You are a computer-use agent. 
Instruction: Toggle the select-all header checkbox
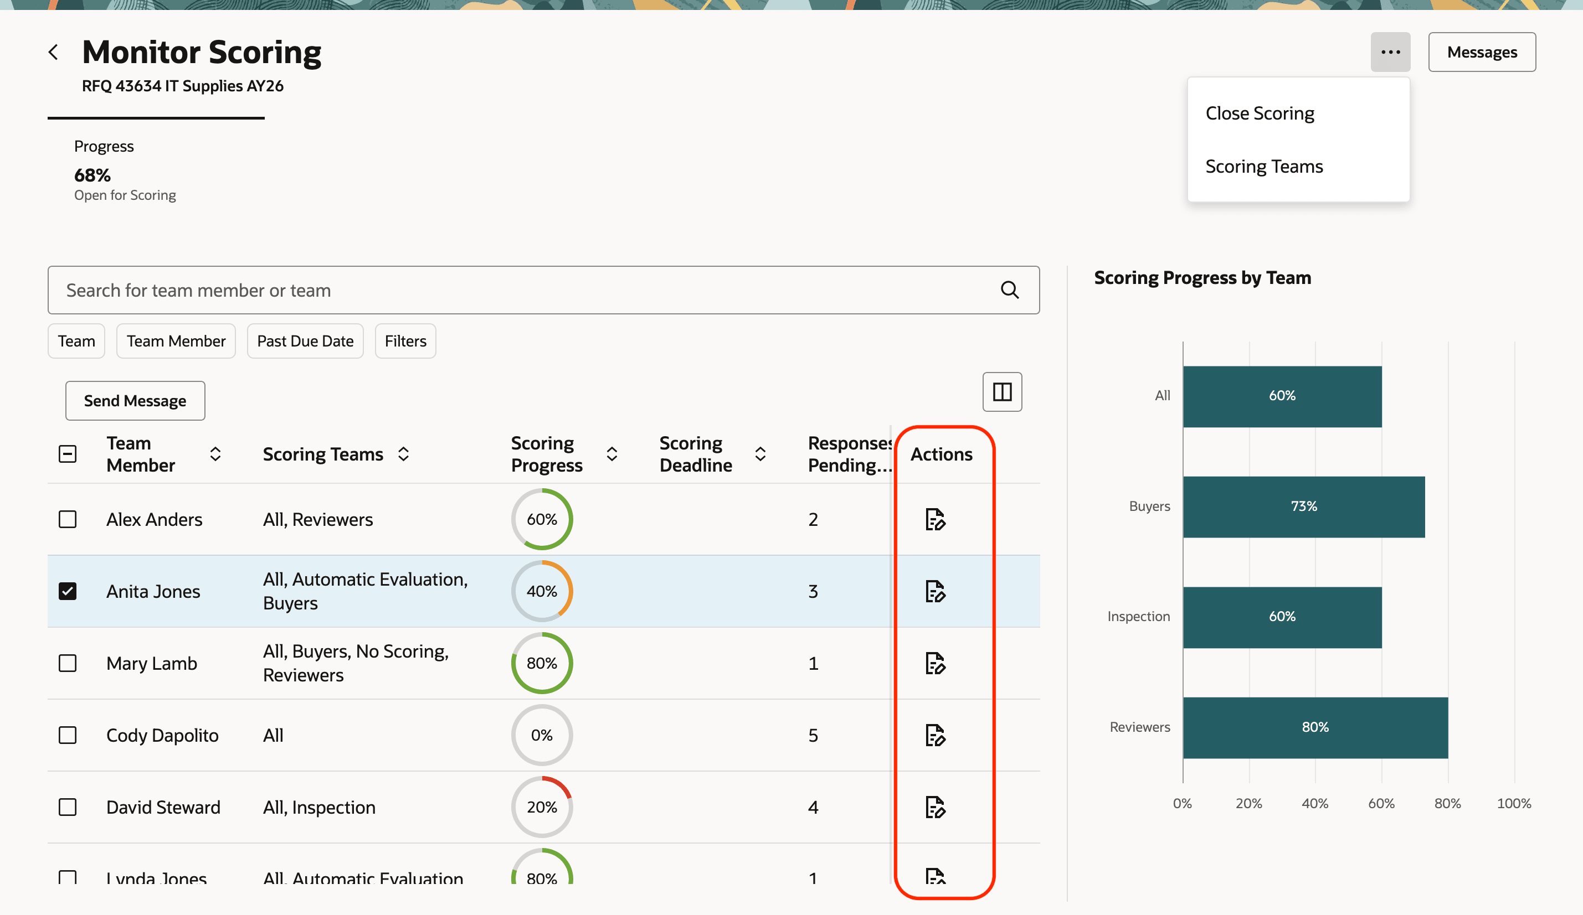(68, 454)
